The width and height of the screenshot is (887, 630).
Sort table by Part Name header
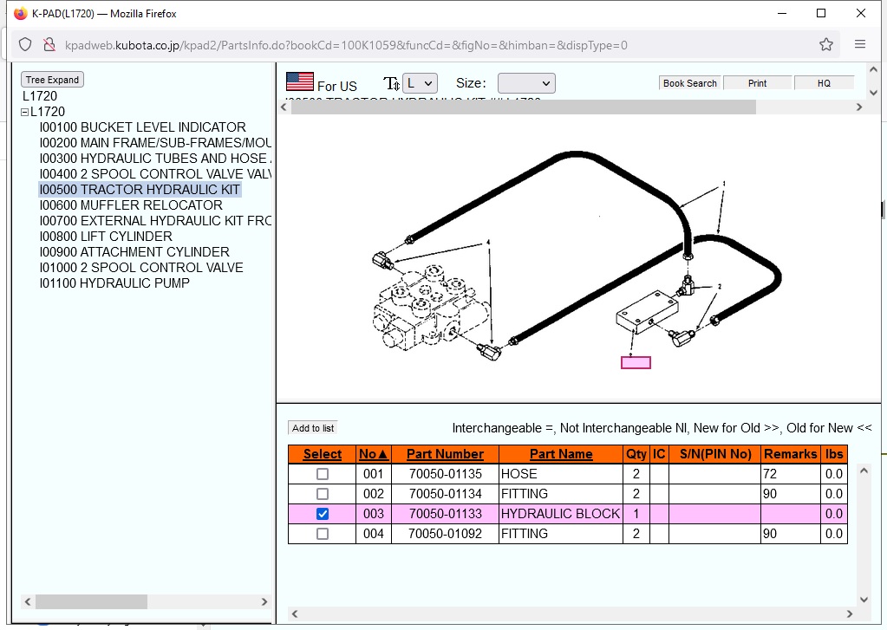[x=561, y=454]
